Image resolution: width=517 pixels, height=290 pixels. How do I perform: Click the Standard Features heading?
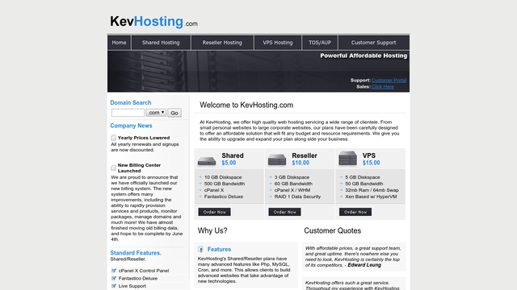pyautogui.click(x=136, y=253)
